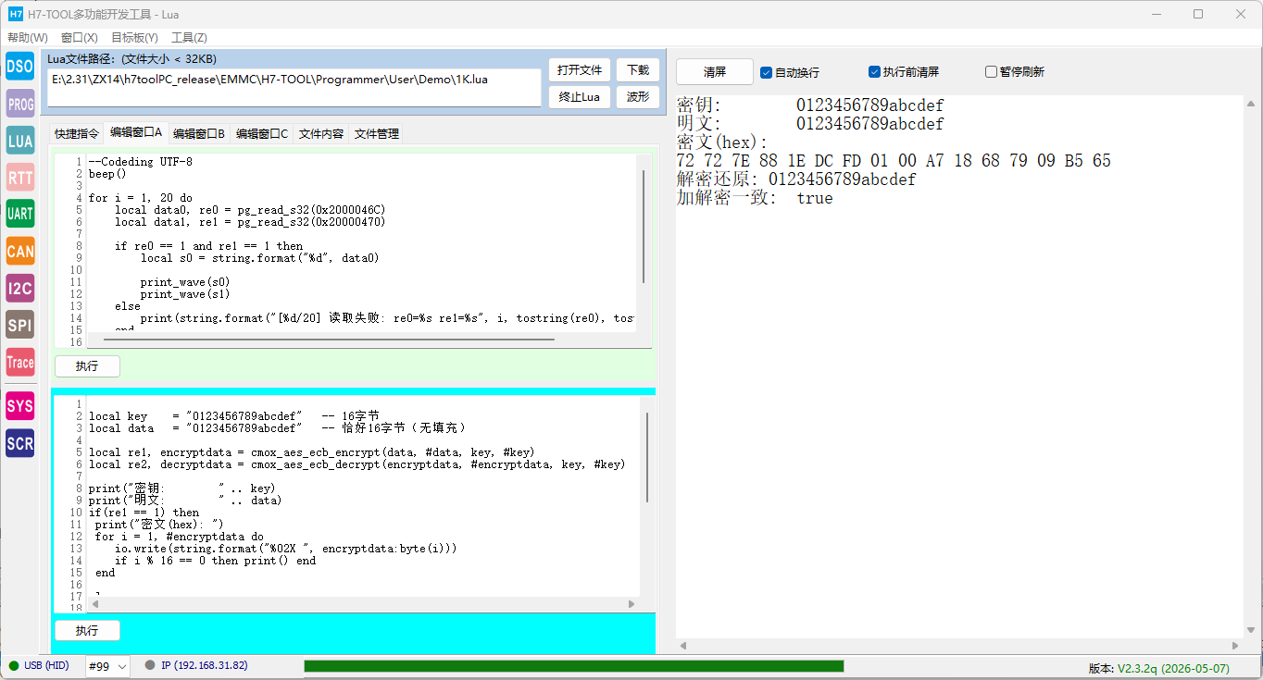The image size is (1263, 680).
Task: Switch to the 文件管理 tab
Action: pyautogui.click(x=377, y=134)
